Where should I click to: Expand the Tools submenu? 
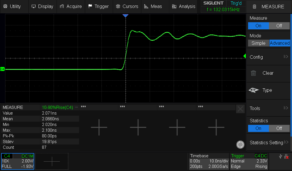click(x=269, y=108)
